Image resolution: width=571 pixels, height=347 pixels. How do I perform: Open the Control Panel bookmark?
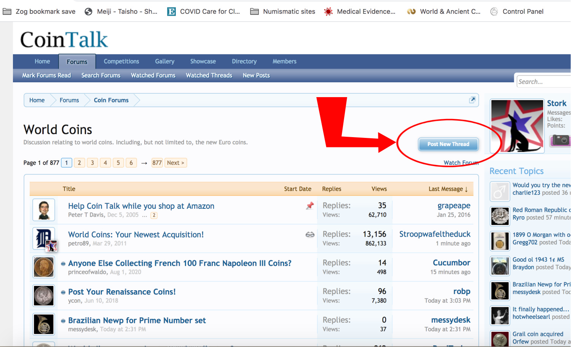[517, 11]
